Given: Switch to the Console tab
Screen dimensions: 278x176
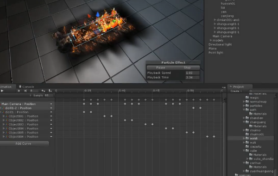Looking at the screenshot, I should [x=26, y=86].
